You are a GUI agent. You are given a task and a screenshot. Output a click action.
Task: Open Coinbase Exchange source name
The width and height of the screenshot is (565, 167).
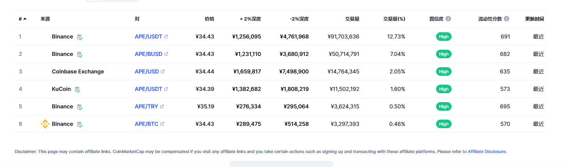coord(78,71)
